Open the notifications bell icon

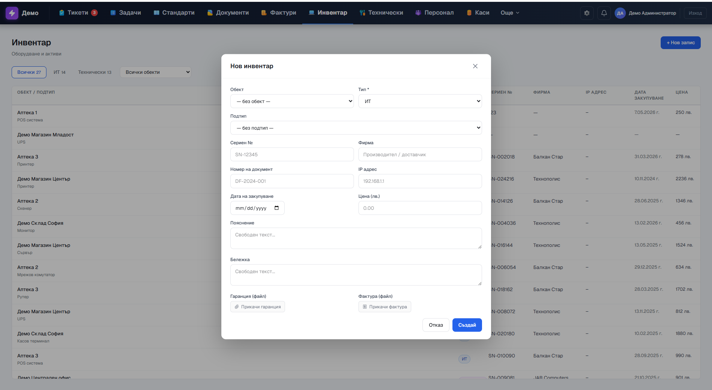coord(604,13)
